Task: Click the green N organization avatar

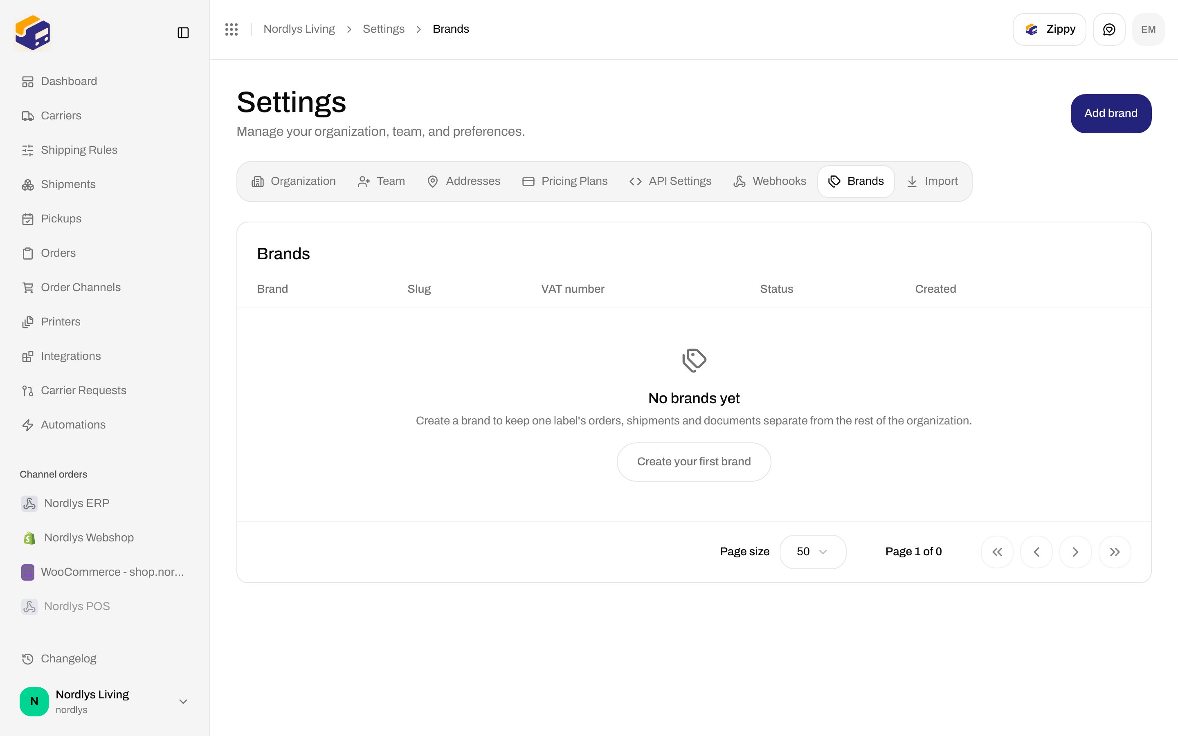Action: click(34, 701)
